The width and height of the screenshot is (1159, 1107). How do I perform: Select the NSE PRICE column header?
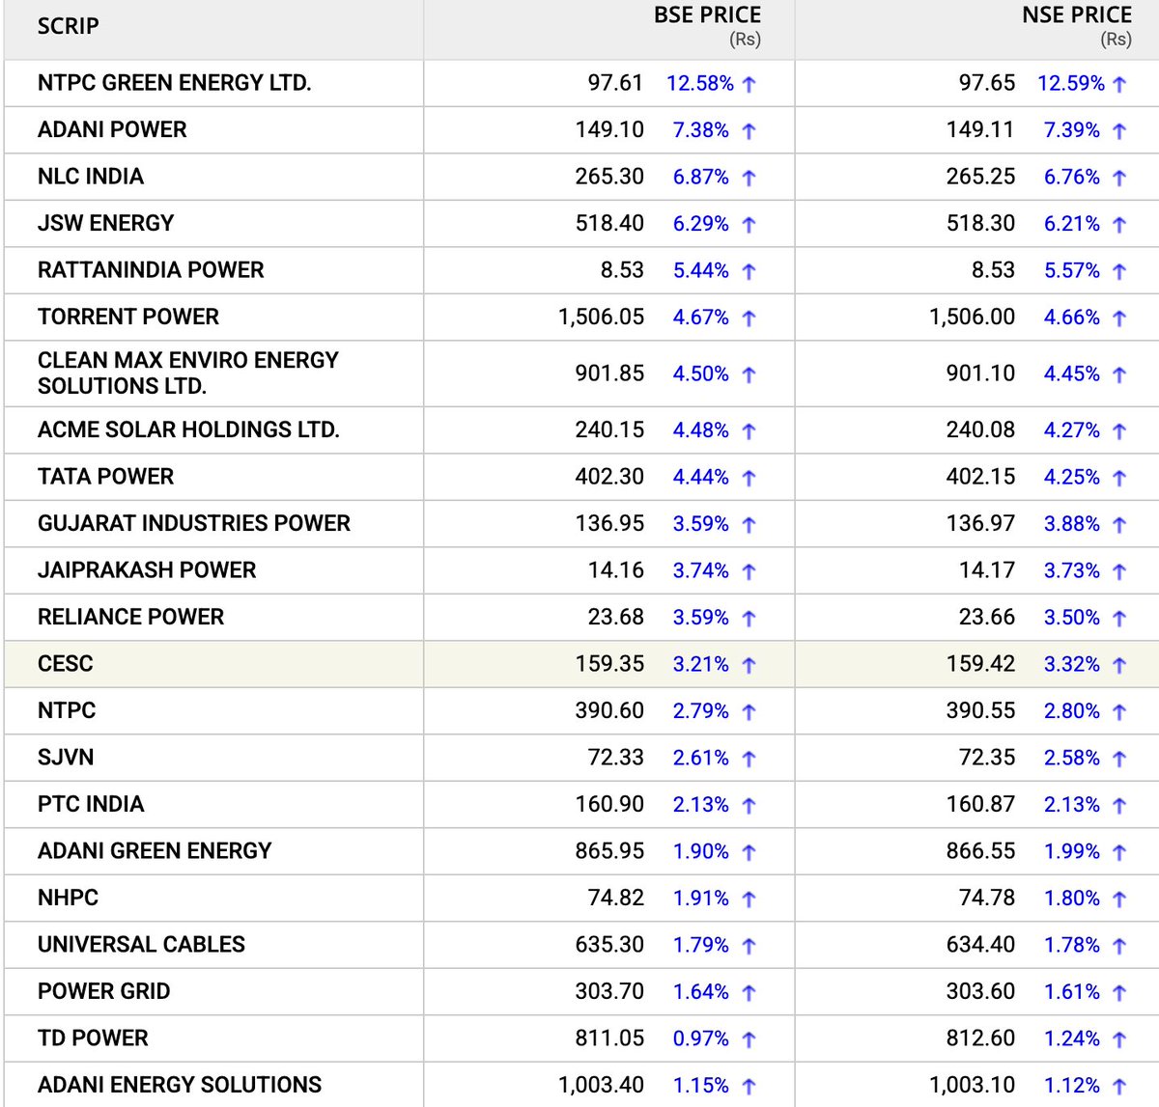[1077, 15]
